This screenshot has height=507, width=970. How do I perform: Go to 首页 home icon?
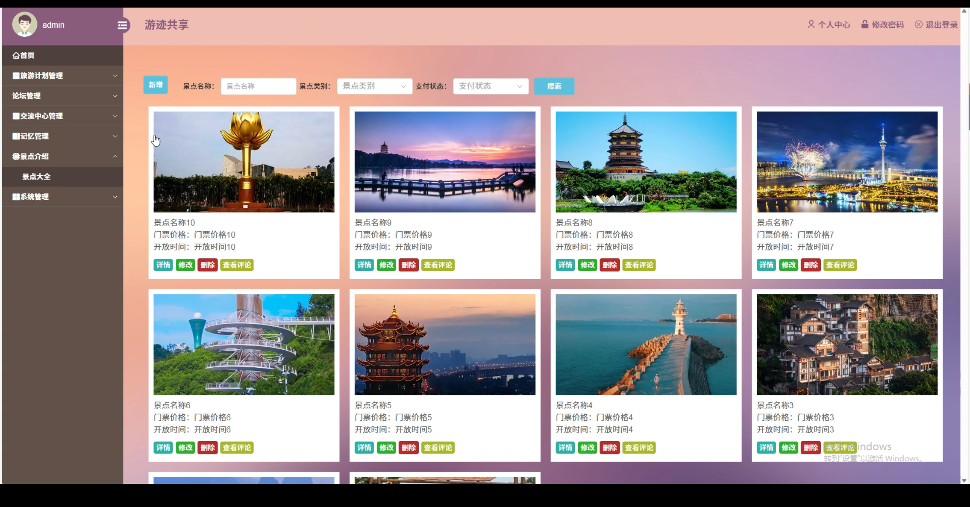click(16, 56)
